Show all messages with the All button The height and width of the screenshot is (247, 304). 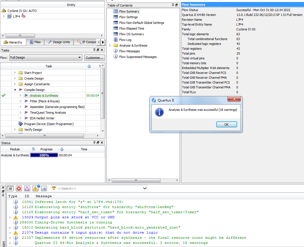click(x=10, y=188)
